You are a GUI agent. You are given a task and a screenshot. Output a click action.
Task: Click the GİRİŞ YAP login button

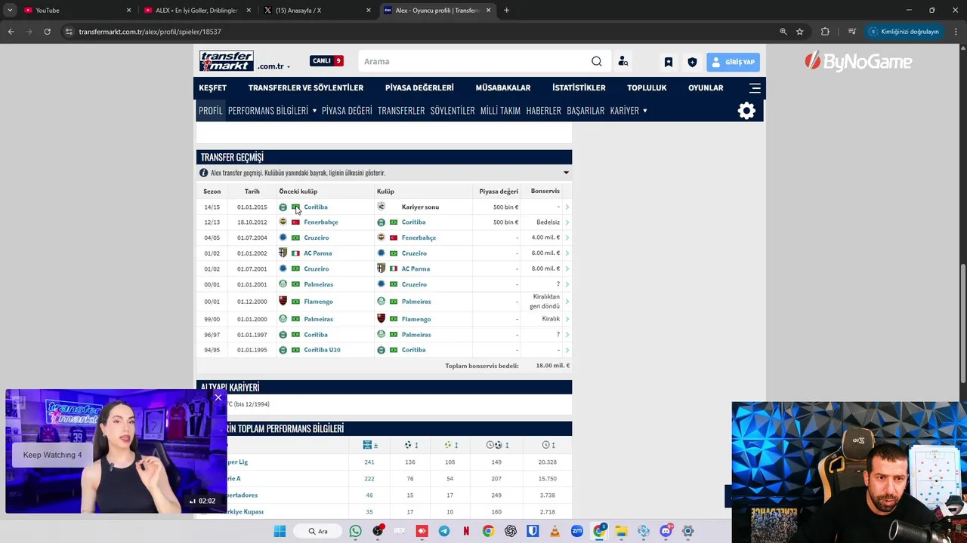[733, 62]
